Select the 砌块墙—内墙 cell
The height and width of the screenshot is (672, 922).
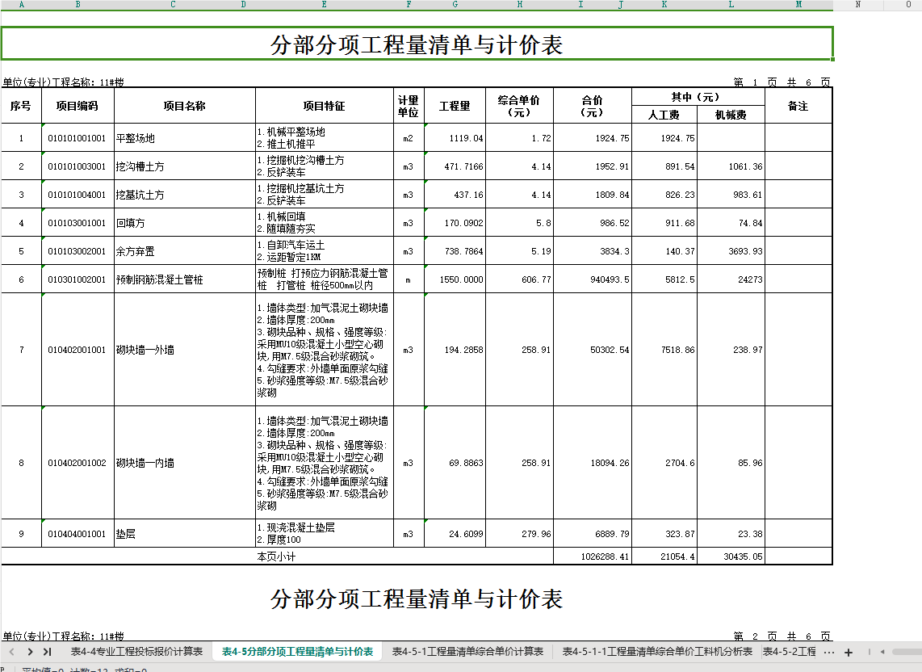[x=185, y=463]
